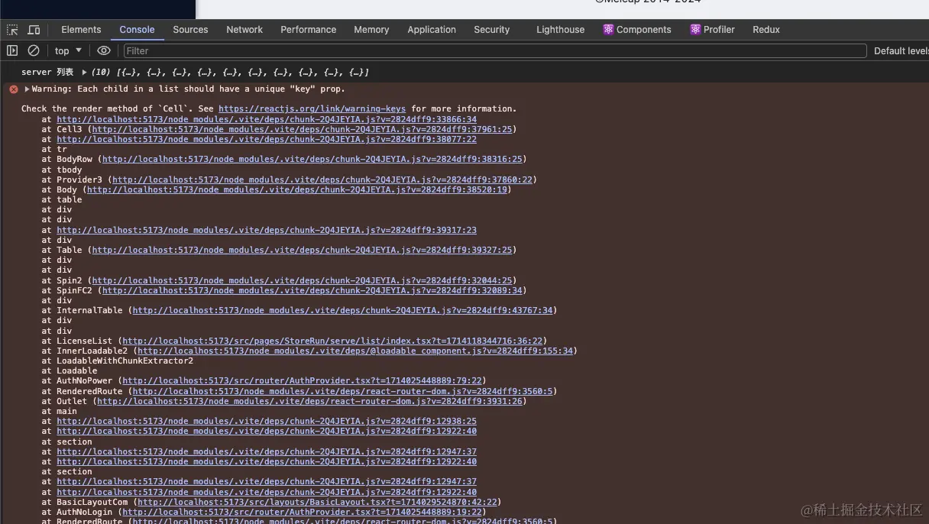Activate the inspect element picker icon

tap(12, 30)
